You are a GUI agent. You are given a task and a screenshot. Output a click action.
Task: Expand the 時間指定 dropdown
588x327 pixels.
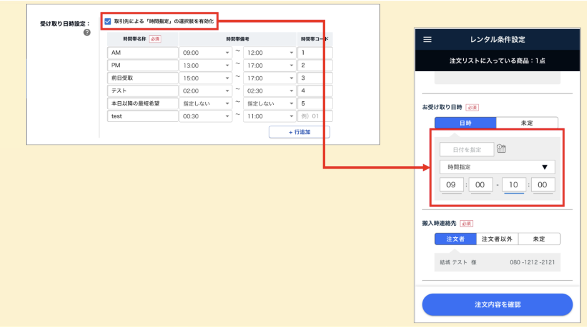(497, 167)
